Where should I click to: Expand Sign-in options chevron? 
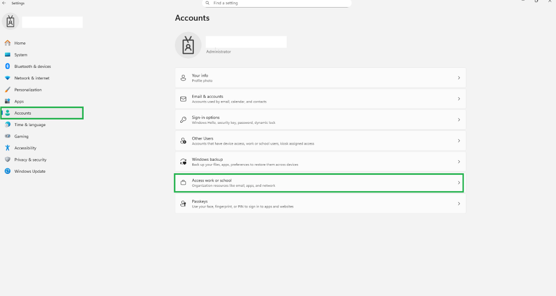(459, 120)
